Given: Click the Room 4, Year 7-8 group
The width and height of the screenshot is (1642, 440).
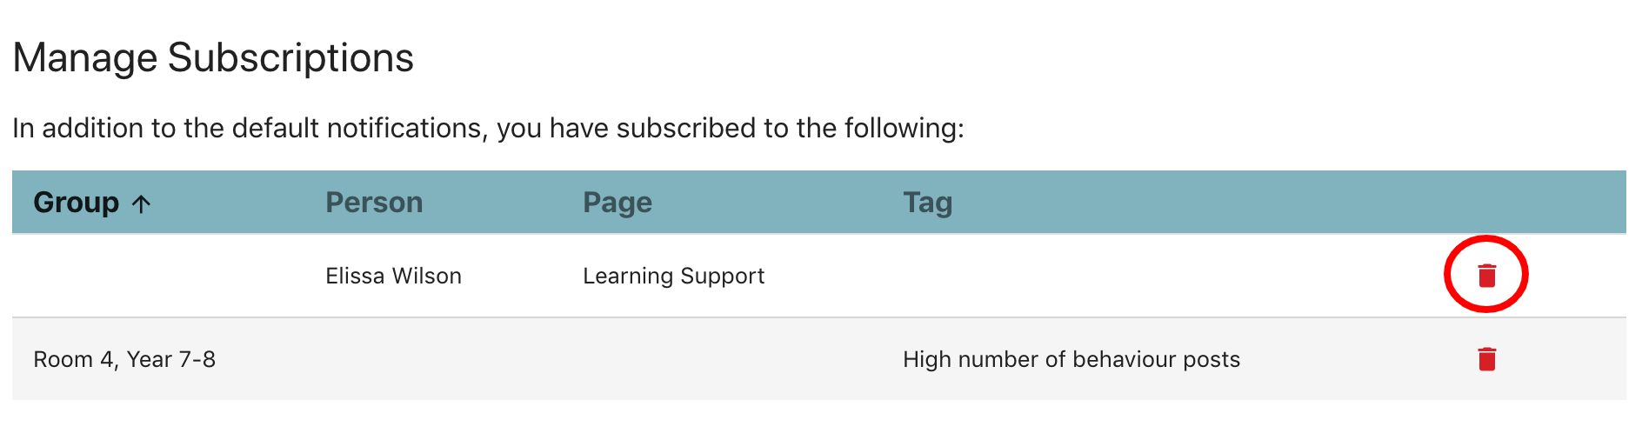Looking at the screenshot, I should (124, 359).
